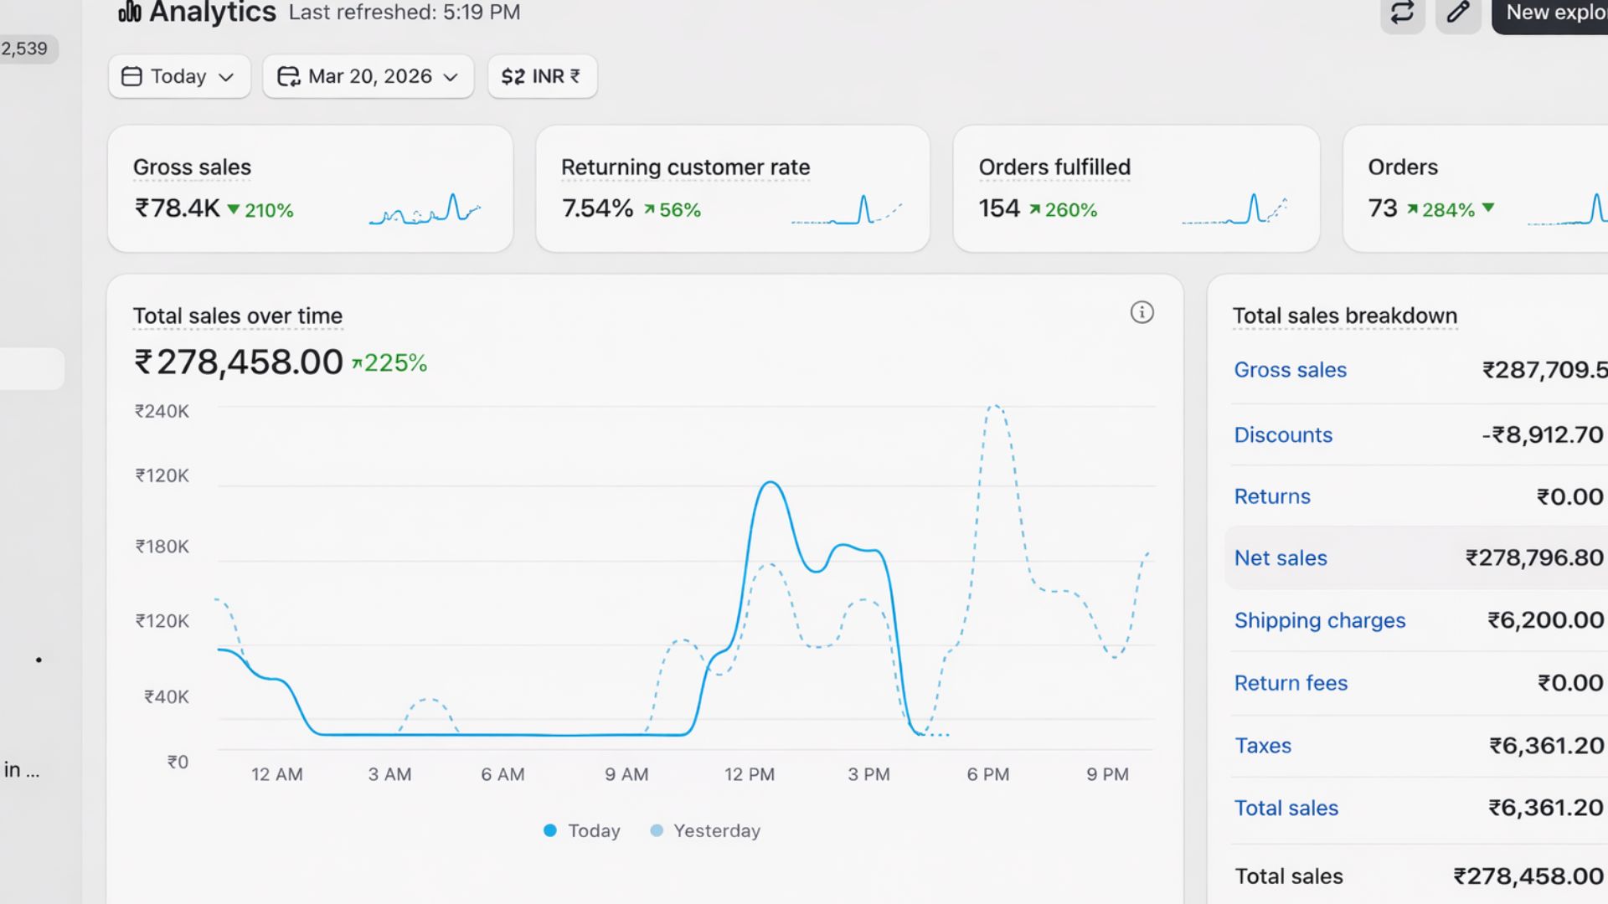Click the pencil edit dashboard icon

[x=1458, y=13]
